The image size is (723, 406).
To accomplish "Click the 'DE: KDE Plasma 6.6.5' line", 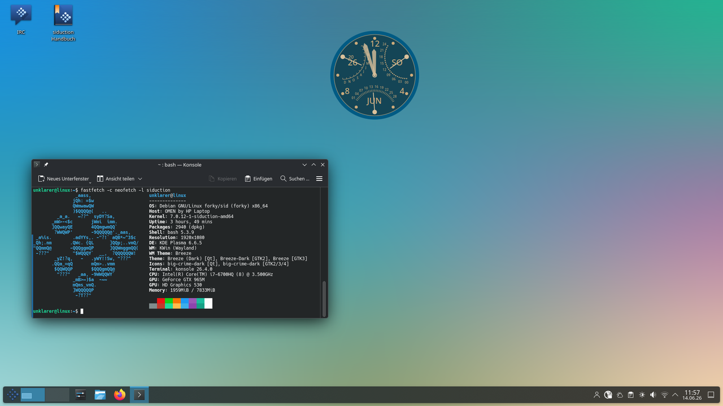I will (x=175, y=243).
